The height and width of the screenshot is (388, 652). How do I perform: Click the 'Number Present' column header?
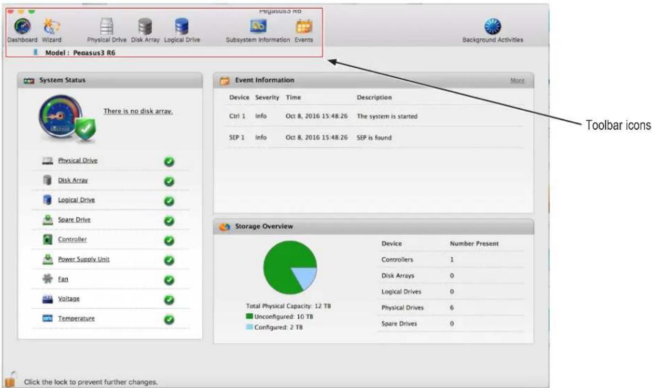coord(475,244)
